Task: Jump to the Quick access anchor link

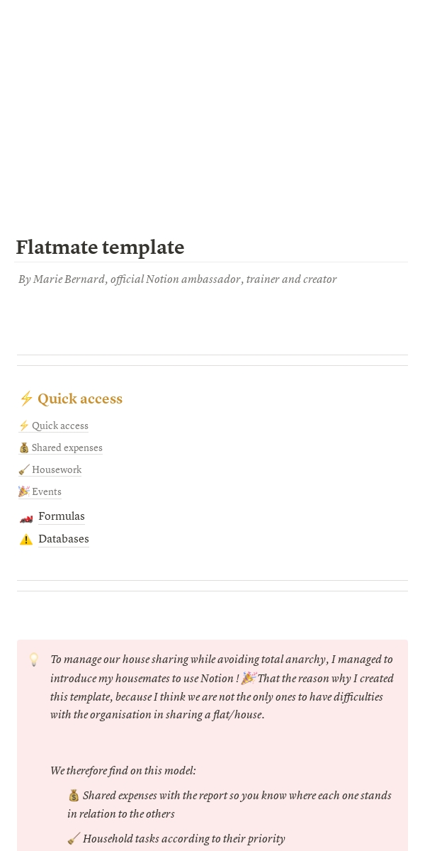Action: click(x=60, y=425)
